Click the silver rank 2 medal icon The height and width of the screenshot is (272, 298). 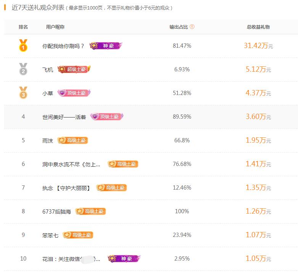[x=23, y=69]
